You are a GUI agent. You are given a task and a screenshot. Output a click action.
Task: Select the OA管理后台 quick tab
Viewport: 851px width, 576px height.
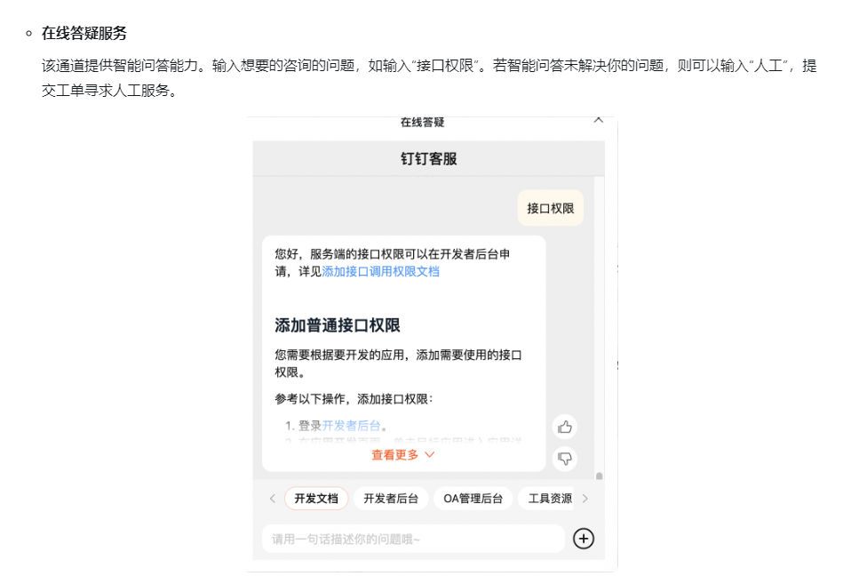(473, 499)
